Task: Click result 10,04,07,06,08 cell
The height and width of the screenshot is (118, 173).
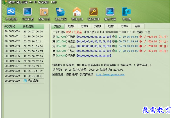Action: (33, 32)
